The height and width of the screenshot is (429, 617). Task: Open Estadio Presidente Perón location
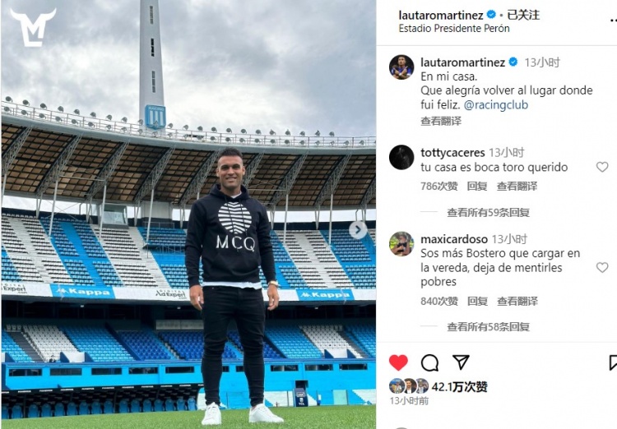454,29
